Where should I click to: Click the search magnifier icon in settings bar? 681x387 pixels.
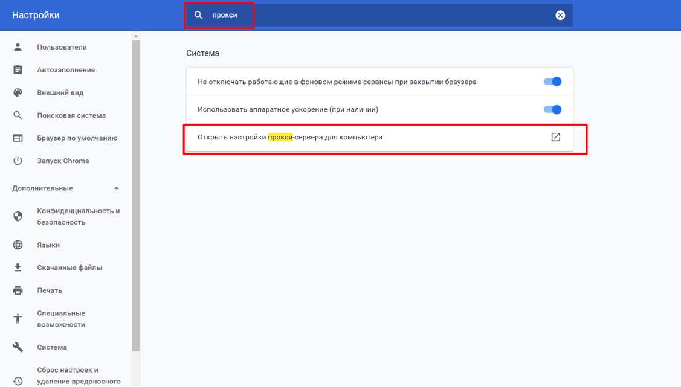[x=198, y=15]
